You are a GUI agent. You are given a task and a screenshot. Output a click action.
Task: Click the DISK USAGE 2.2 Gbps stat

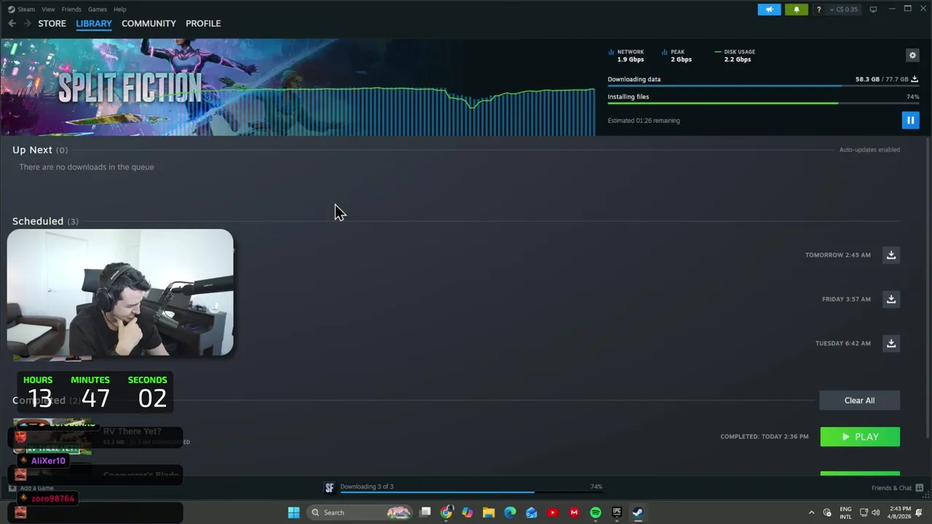click(735, 55)
